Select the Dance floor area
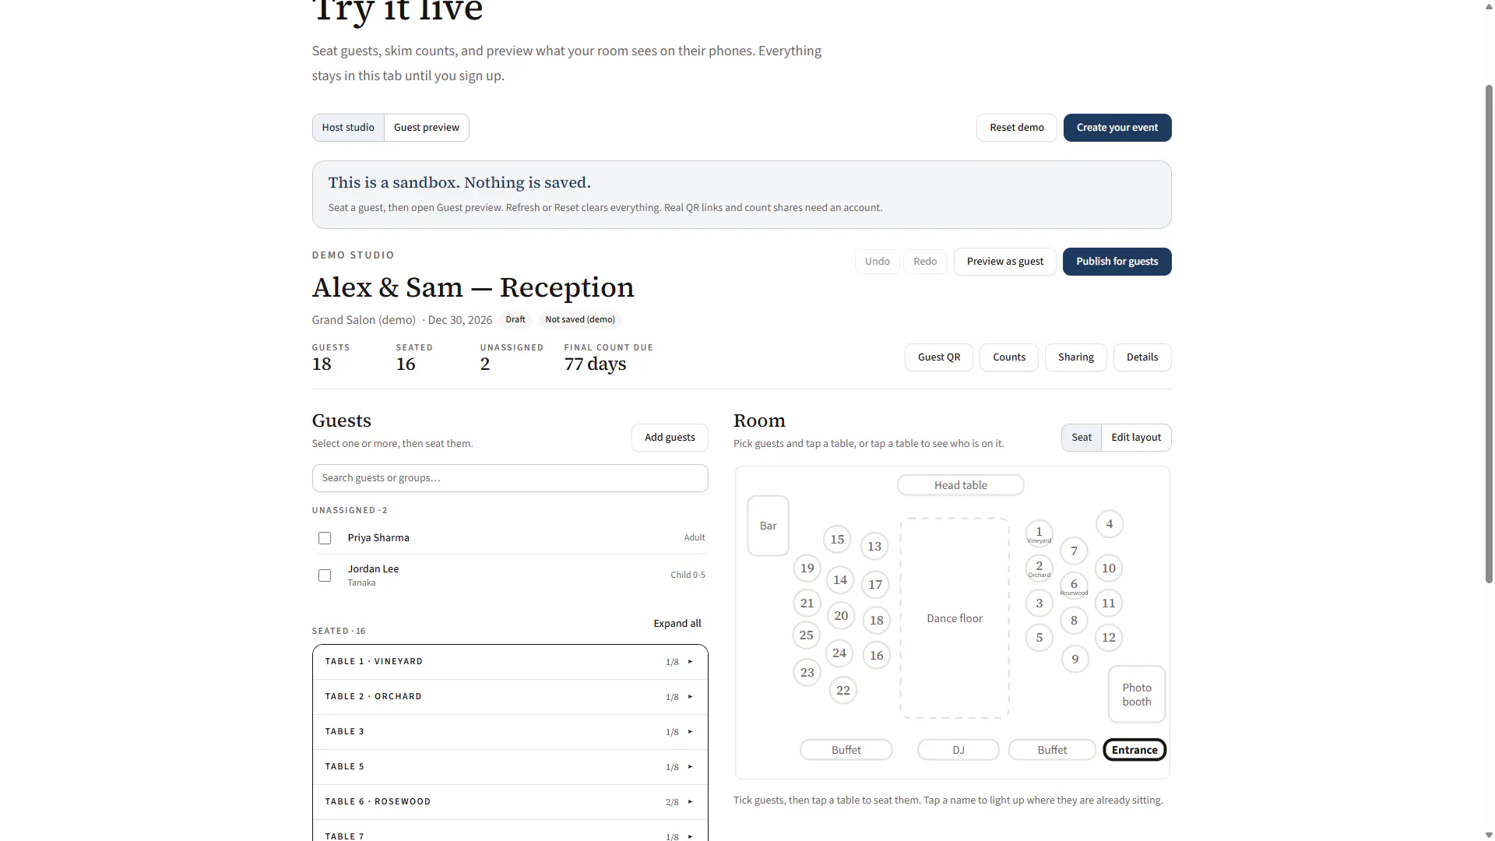The width and height of the screenshot is (1495, 841). 955,618
